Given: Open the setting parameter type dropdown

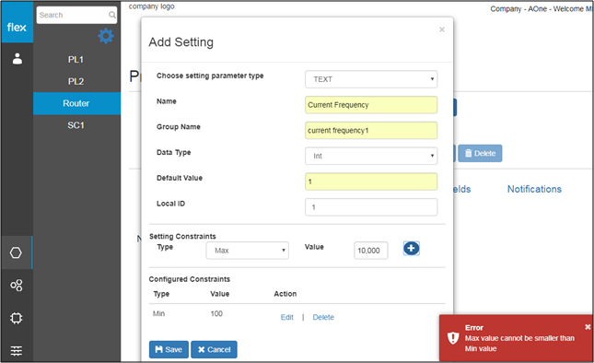Looking at the screenshot, I should coord(371,79).
